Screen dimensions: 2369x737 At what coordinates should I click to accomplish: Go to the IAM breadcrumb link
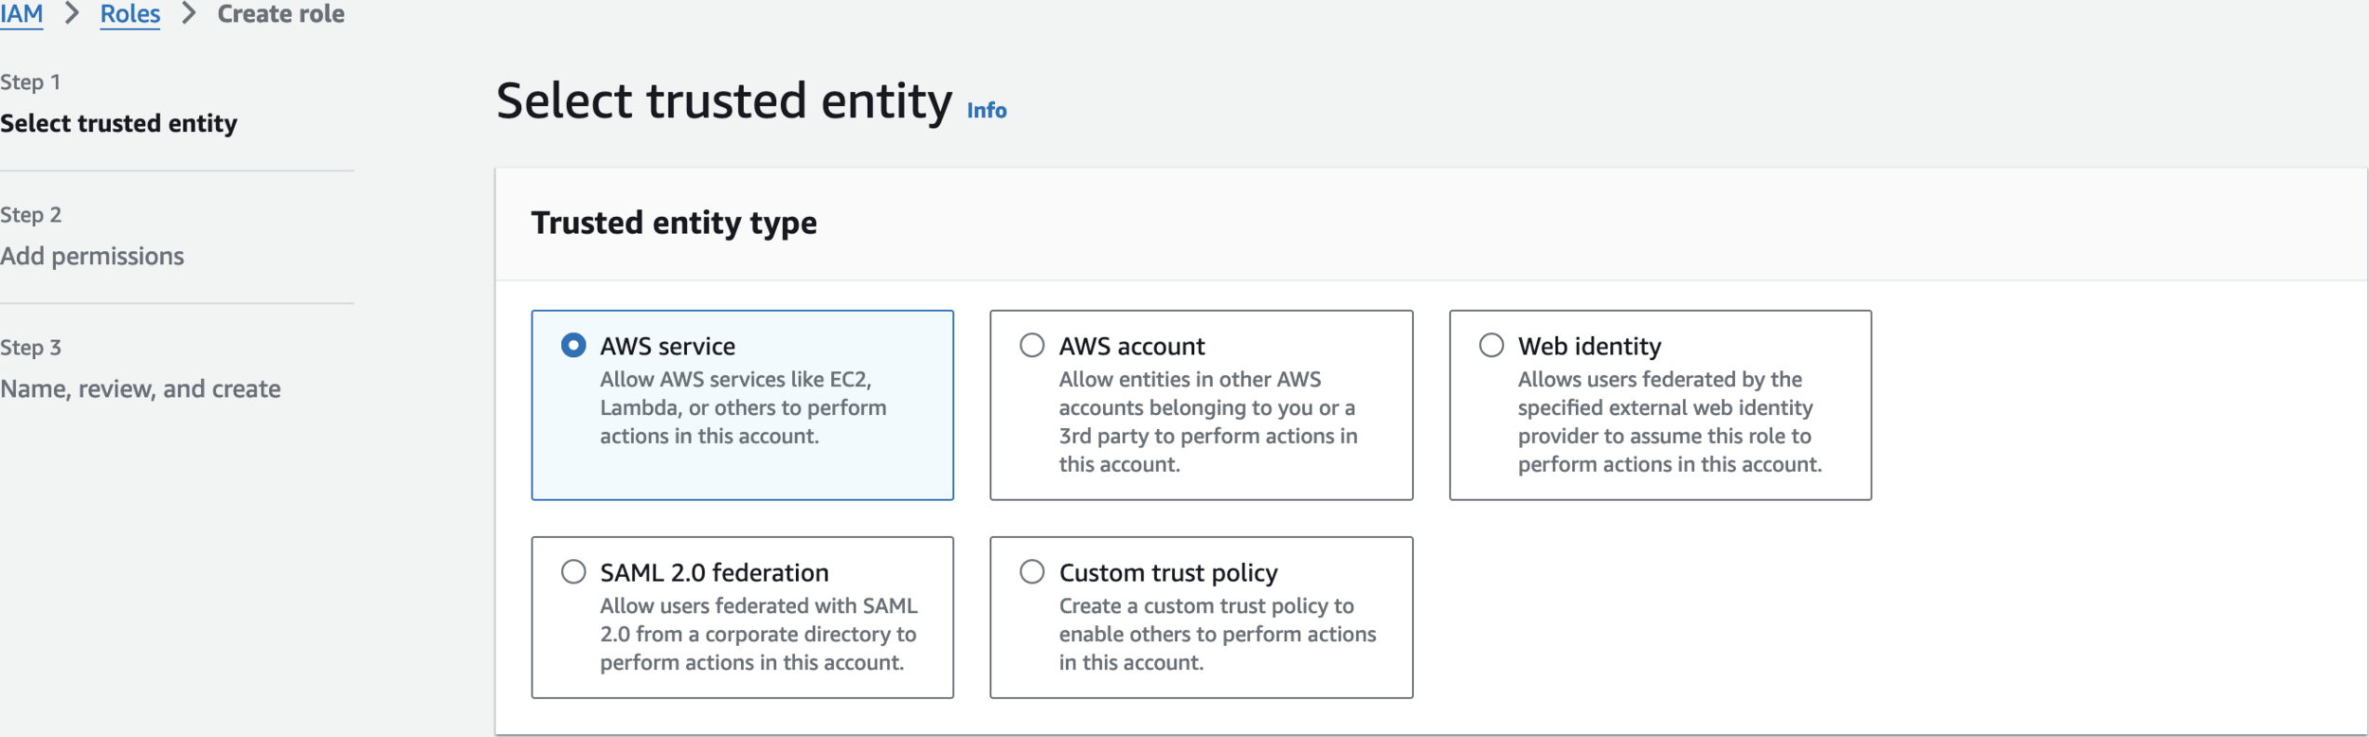pyautogui.click(x=21, y=14)
